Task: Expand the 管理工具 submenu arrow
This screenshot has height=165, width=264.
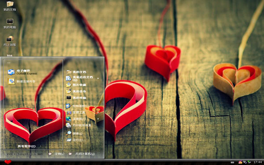Action: tap(98, 113)
